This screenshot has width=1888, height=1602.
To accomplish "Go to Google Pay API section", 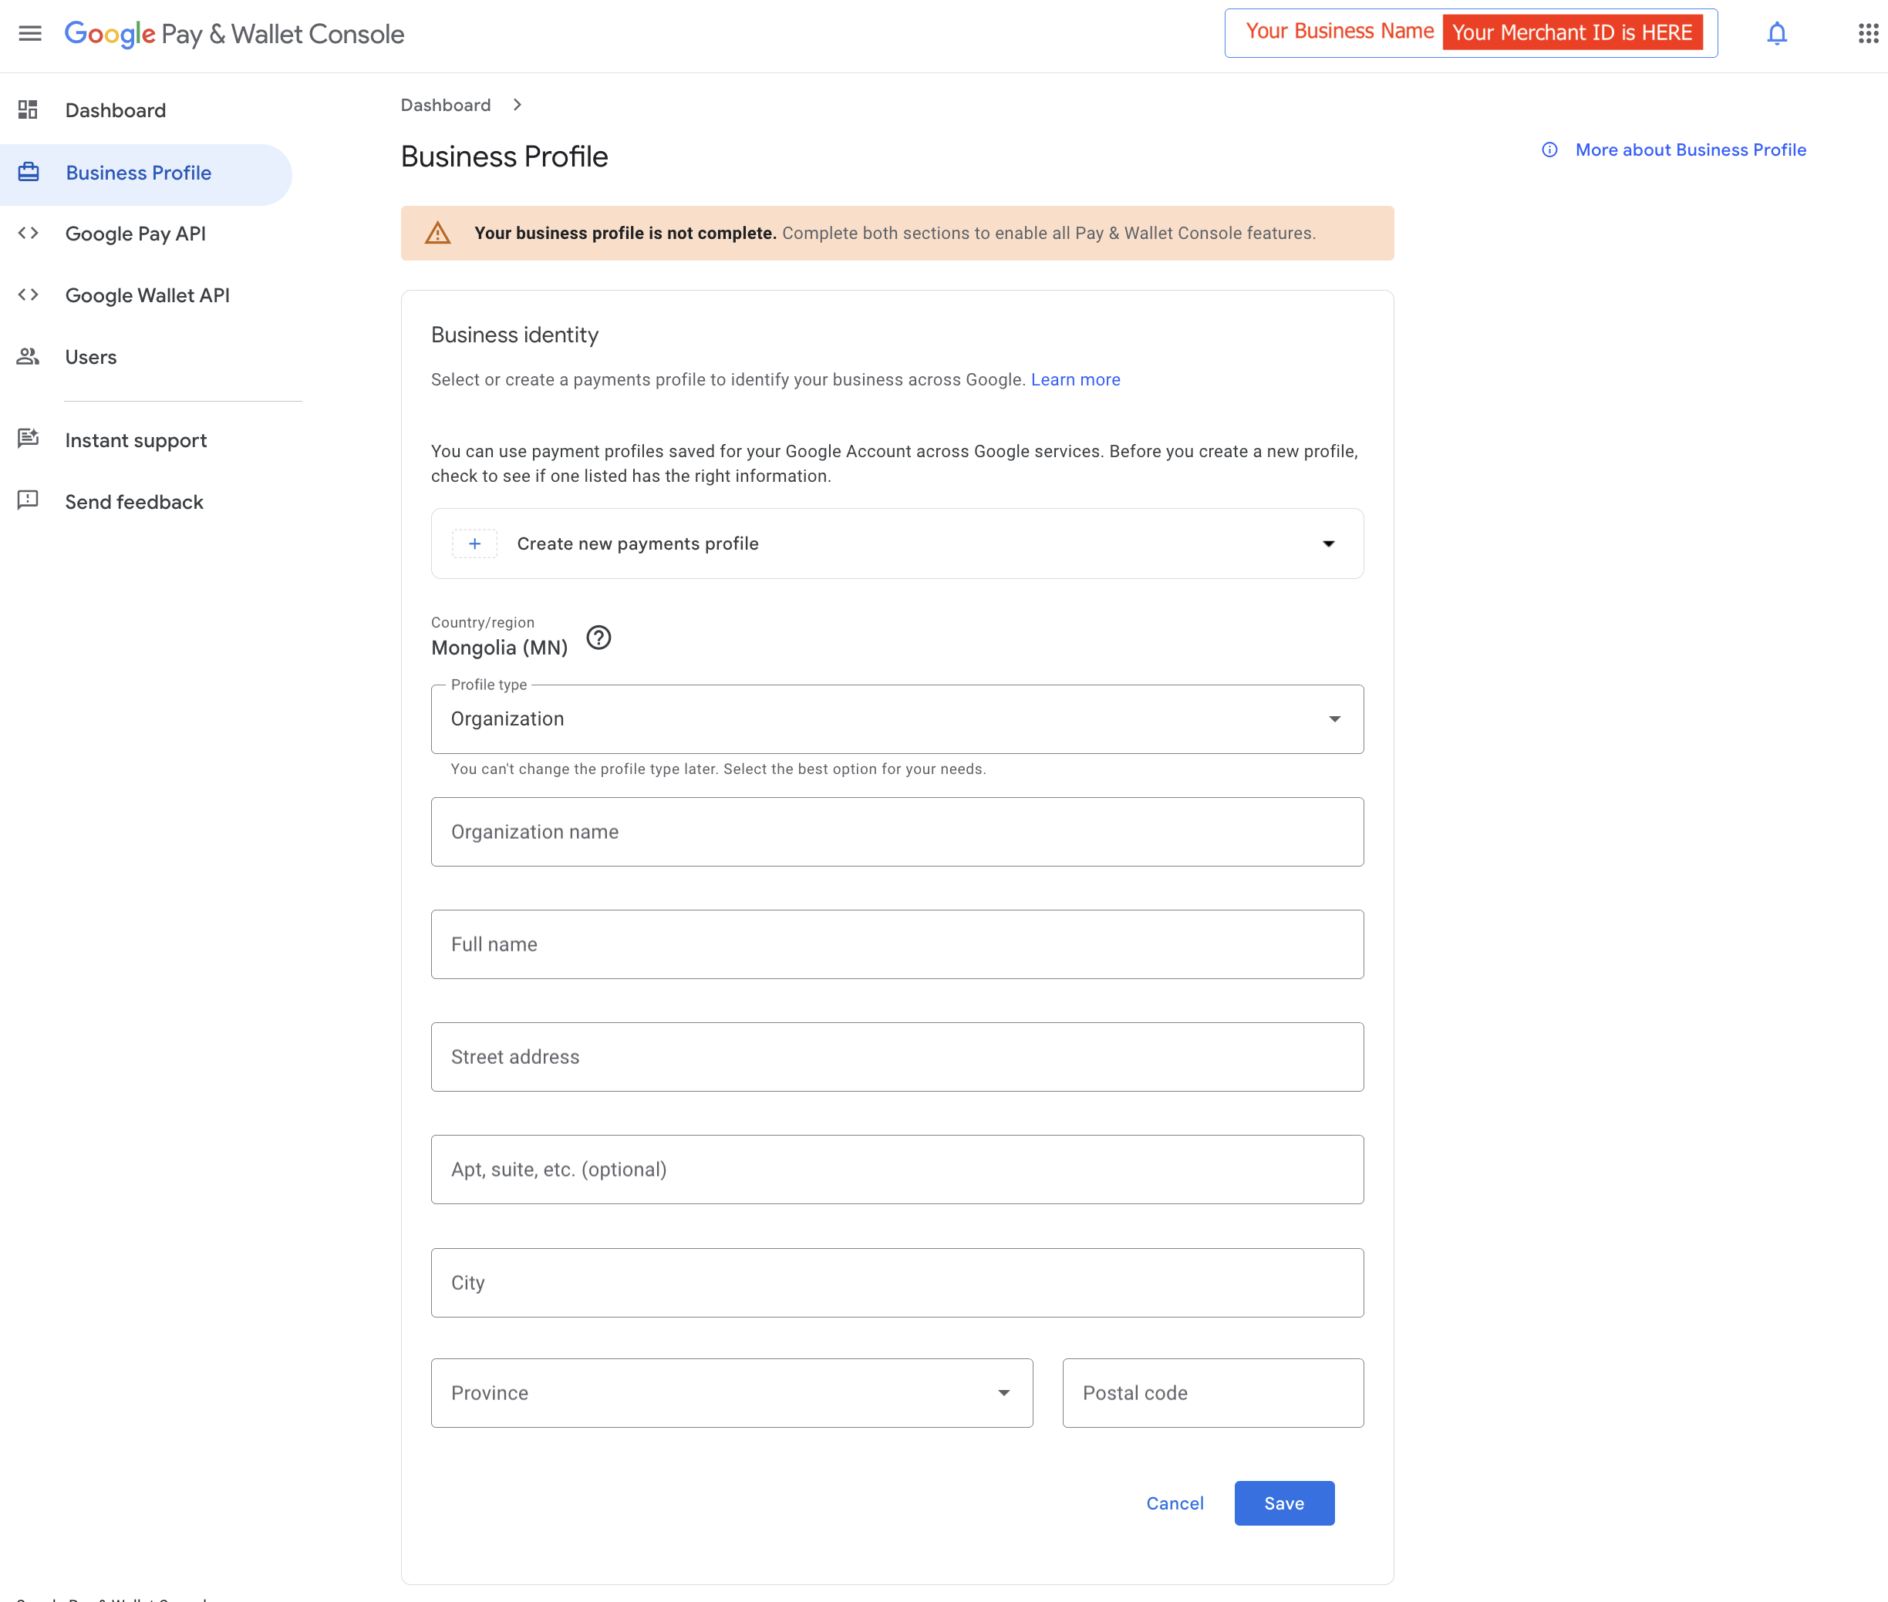I will tap(136, 234).
